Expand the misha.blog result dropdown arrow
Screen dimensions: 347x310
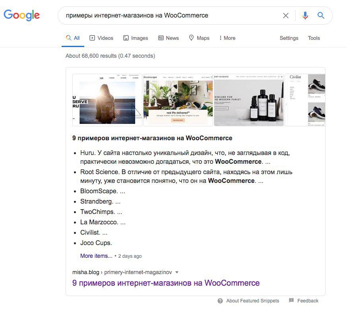click(177, 272)
